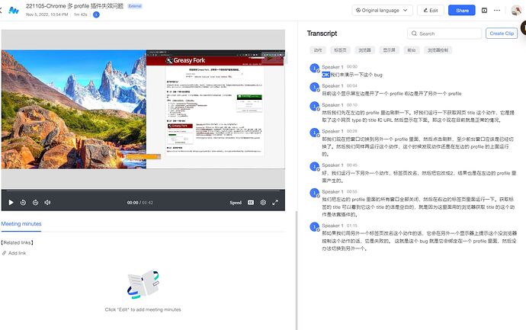Open video player settings gear

(x=263, y=202)
